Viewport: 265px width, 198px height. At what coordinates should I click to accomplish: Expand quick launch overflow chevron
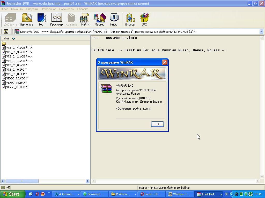[49, 193]
